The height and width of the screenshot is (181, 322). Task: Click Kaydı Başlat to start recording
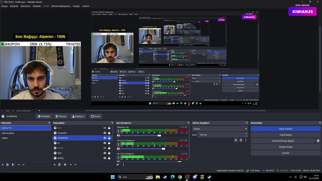click(x=286, y=135)
